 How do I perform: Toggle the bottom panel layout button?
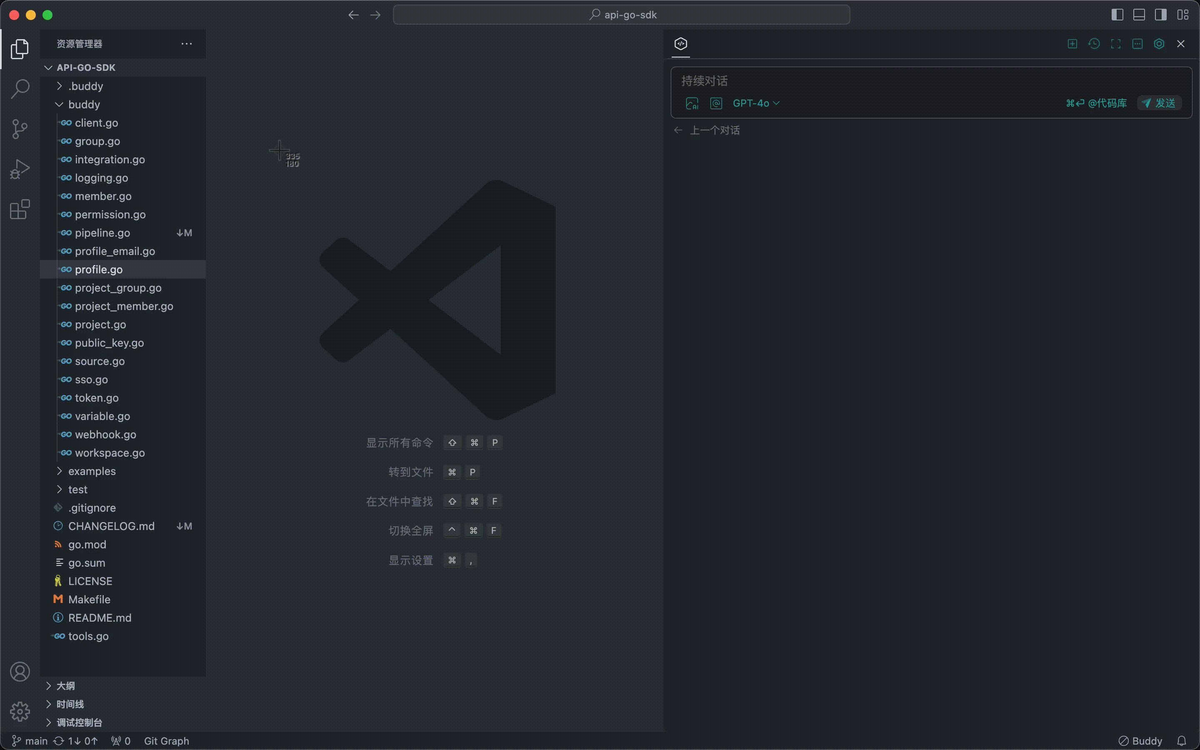click(x=1139, y=15)
